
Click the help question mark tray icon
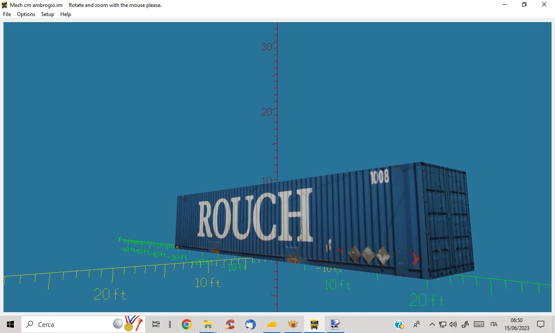pos(399,324)
